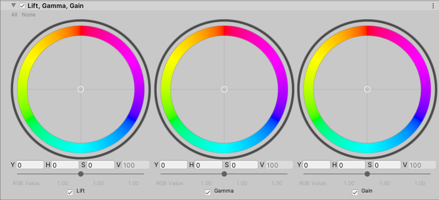The width and height of the screenshot is (439, 200).
Task: Click the Gamma color wheel center handle
Action: click(224, 89)
